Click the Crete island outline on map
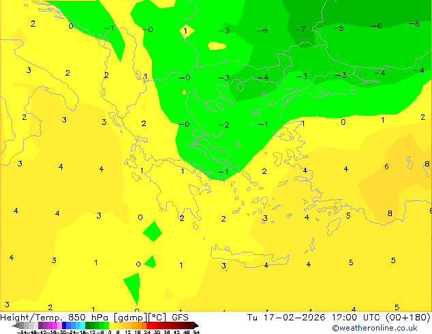Image resolution: width=432 pixels, height=334 pixels. (249, 257)
